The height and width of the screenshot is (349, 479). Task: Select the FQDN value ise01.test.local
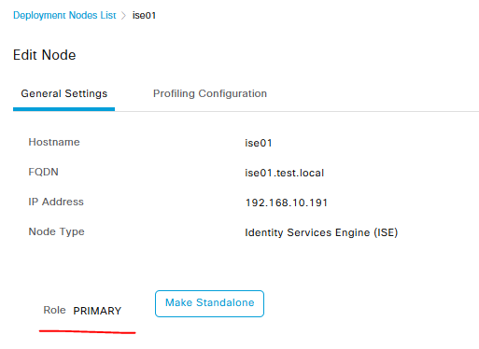285,173
